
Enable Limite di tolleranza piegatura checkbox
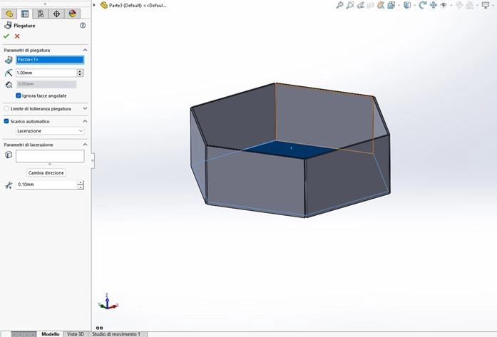click(x=6, y=109)
